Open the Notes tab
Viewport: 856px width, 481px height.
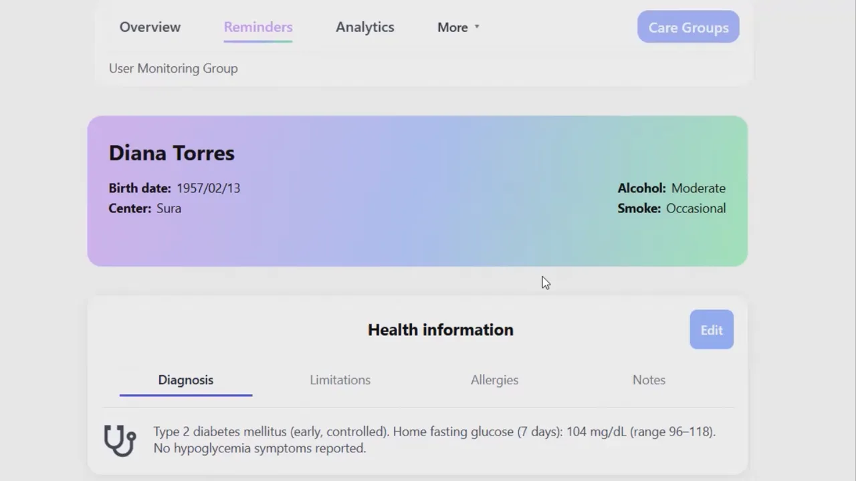pos(649,379)
